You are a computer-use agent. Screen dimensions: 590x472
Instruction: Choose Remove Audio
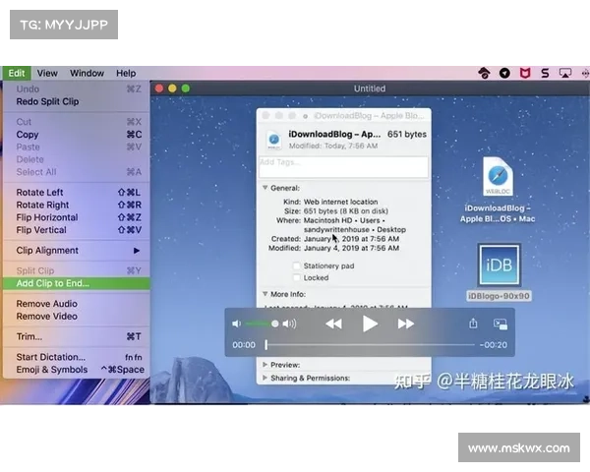point(77,304)
